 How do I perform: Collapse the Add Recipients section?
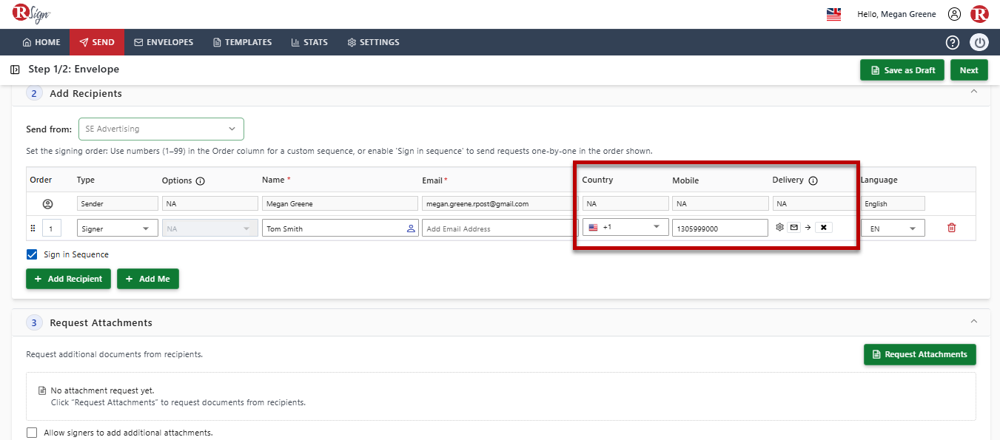pos(973,92)
